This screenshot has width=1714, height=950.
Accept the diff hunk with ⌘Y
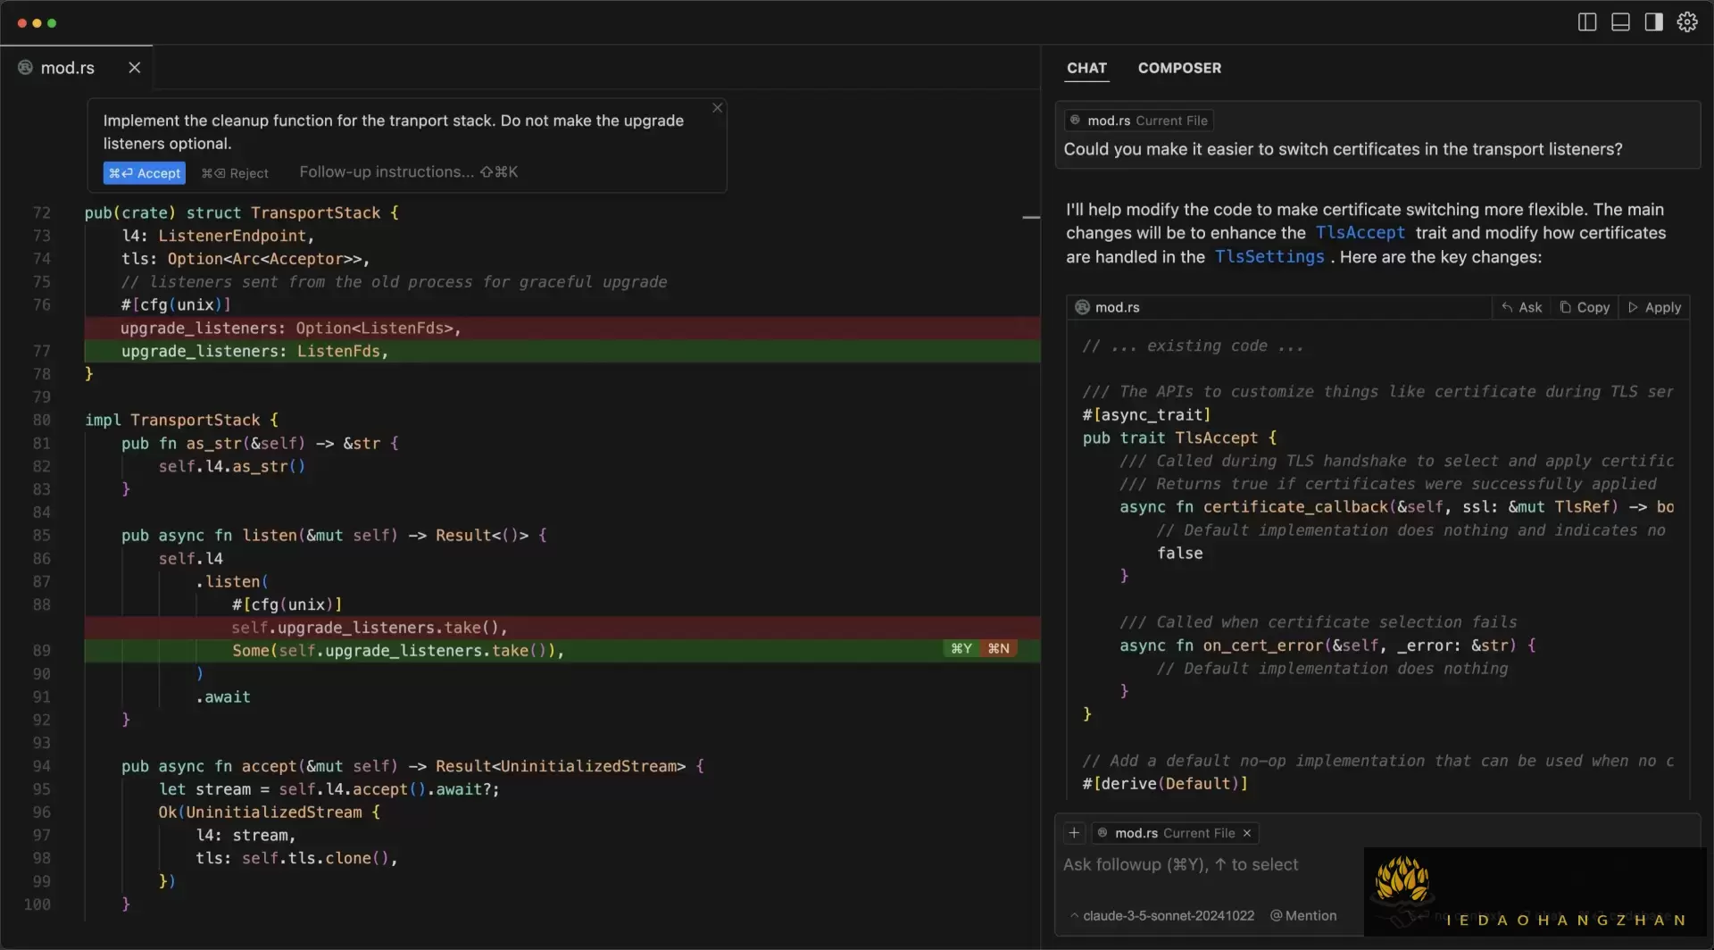point(961,649)
